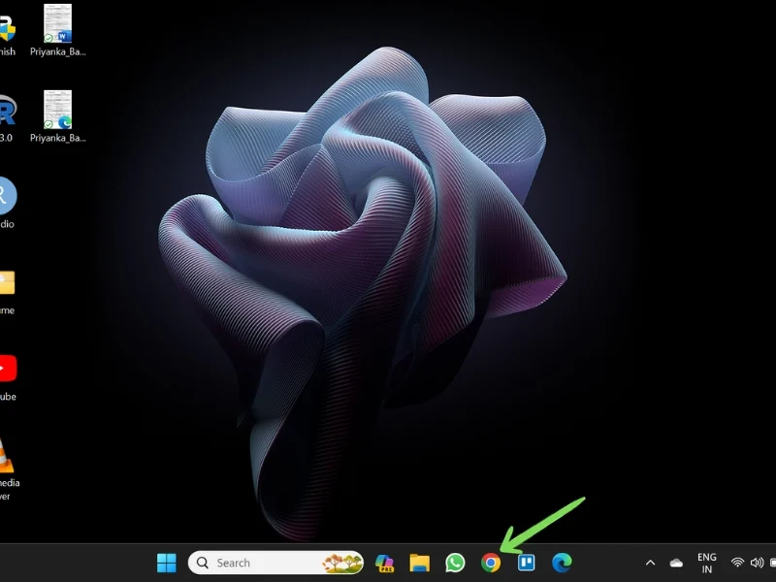Viewport: 776px width, 582px height.
Task: Open Google Chrome from the taskbar
Action: (491, 563)
